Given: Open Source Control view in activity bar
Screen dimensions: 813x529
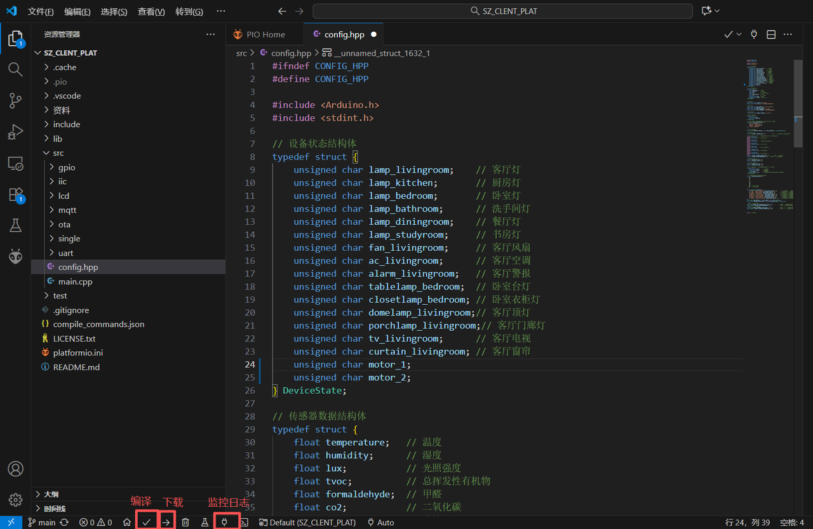Looking at the screenshot, I should click(x=15, y=100).
